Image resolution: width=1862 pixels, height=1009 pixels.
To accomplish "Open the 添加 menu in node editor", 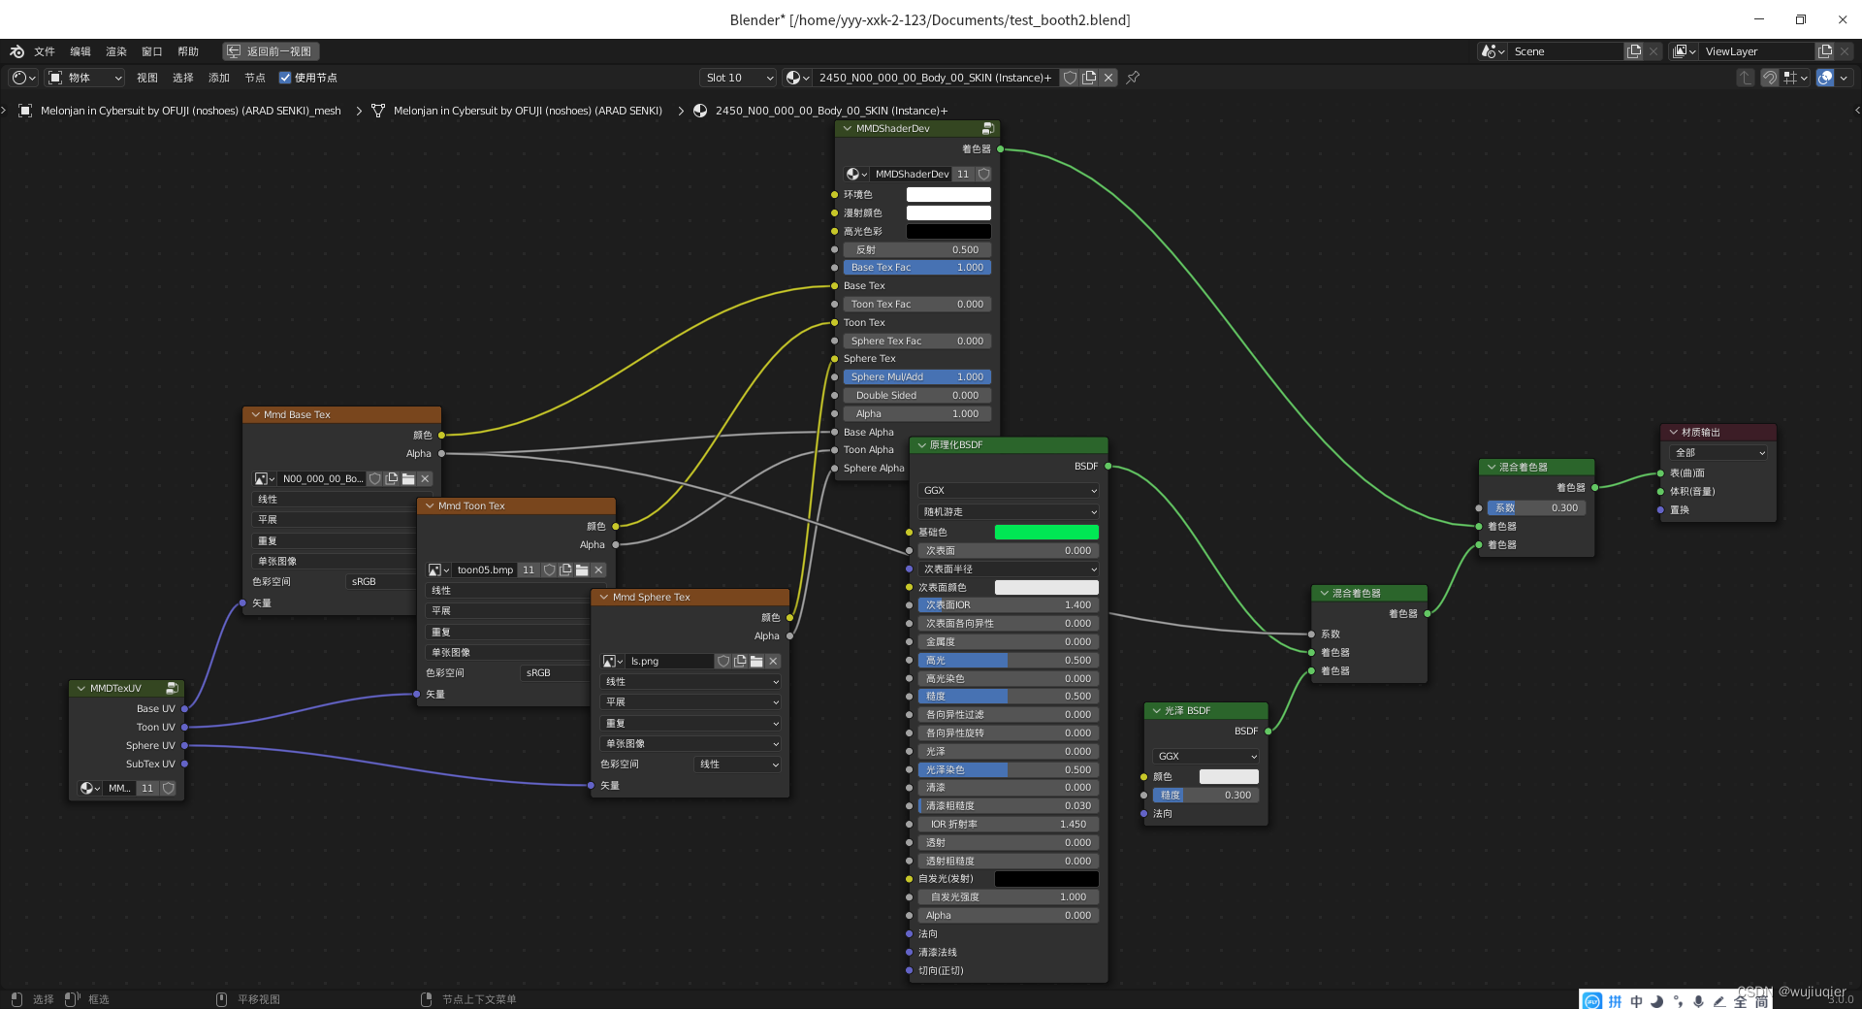I will click(x=219, y=78).
